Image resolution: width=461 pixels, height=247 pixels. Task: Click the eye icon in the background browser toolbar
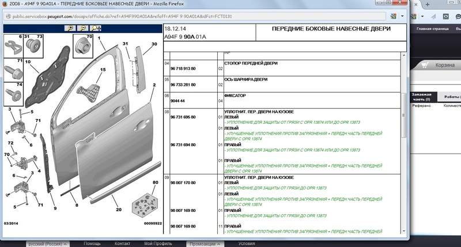[446, 17]
